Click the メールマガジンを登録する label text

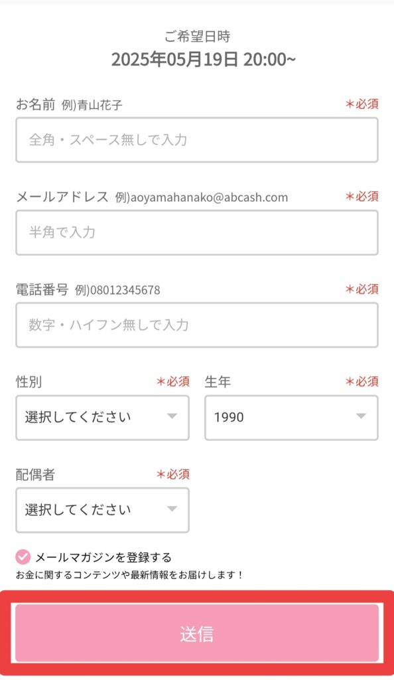pos(103,557)
